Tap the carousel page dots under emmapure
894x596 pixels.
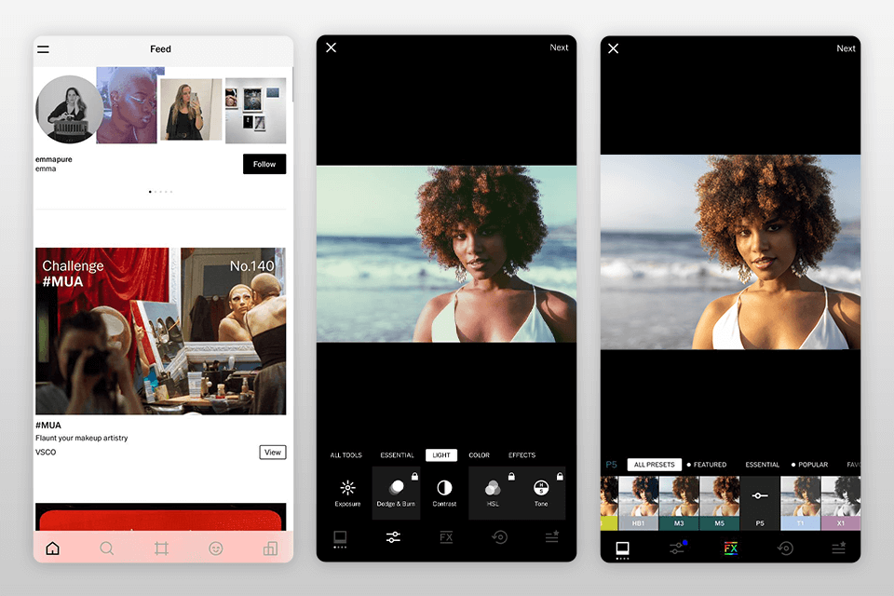(161, 192)
